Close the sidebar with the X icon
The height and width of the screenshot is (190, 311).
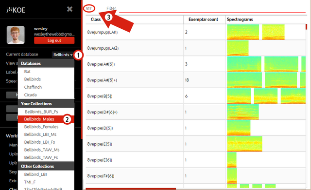coord(69,9)
